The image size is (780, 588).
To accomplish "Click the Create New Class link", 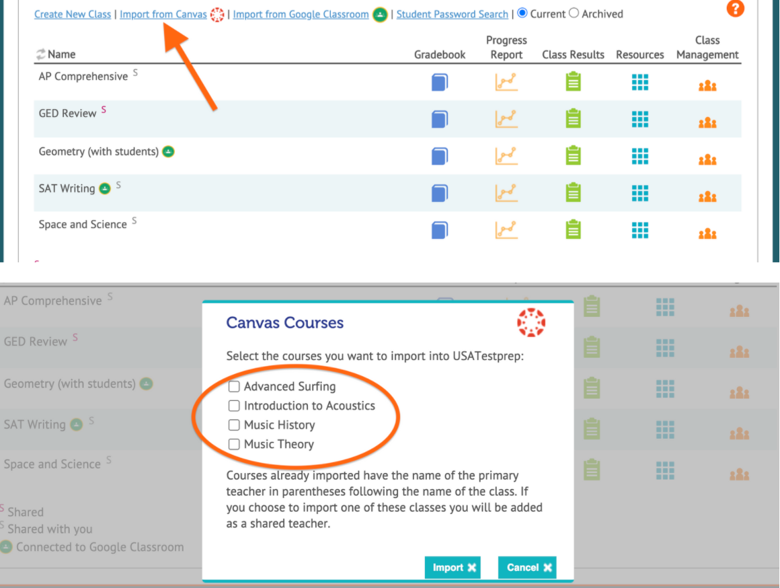I will 73,14.
